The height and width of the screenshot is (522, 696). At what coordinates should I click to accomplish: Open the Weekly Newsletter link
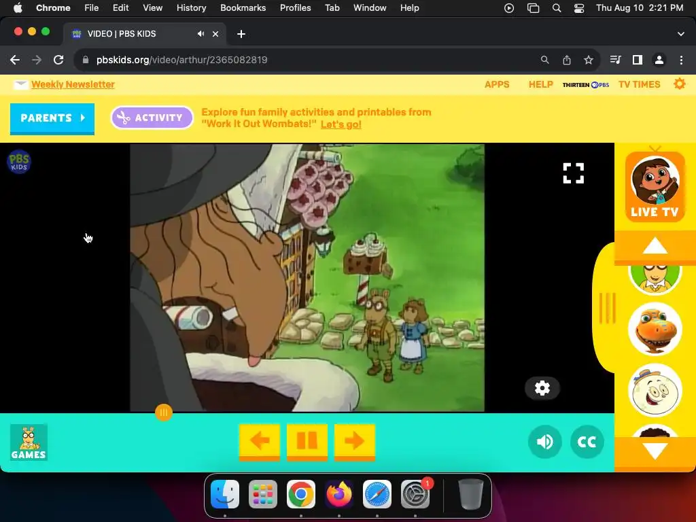[x=73, y=84]
